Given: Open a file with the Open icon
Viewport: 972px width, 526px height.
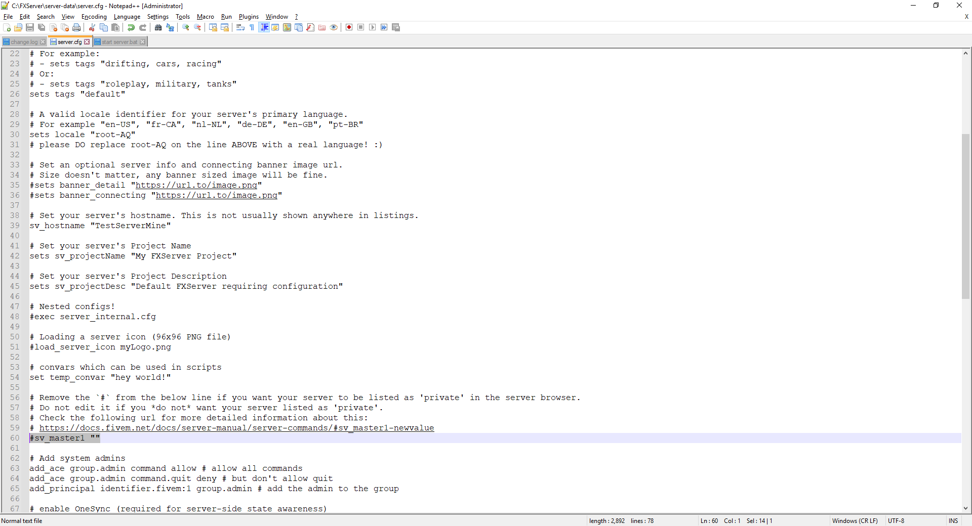Looking at the screenshot, I should click(x=18, y=28).
